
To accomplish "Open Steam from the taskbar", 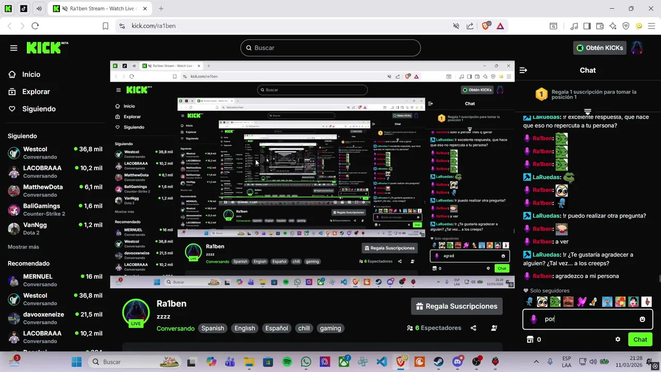I will pos(438,362).
